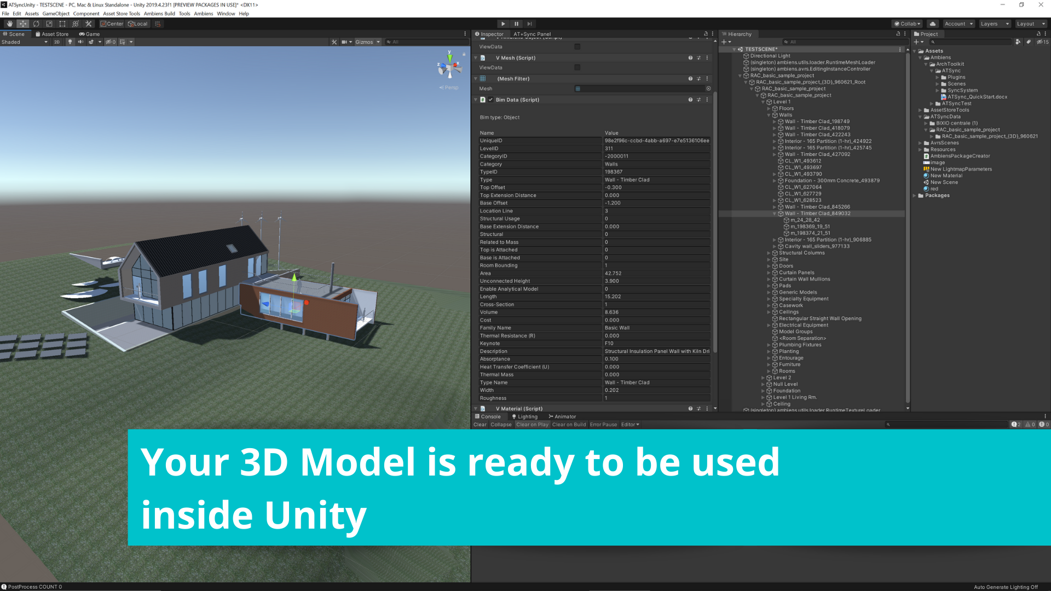Open the Gizmos dropdown
The width and height of the screenshot is (1051, 591).
(367, 42)
